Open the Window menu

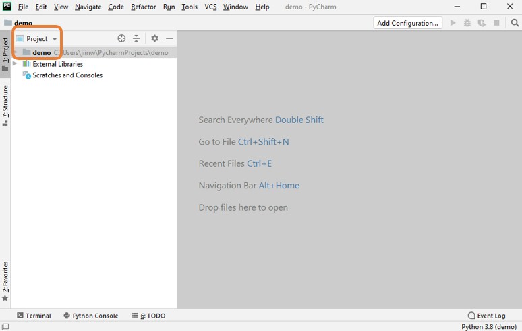235,7
